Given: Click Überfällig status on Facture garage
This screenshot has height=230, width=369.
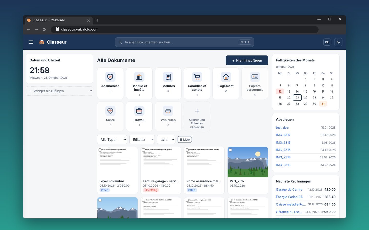Looking at the screenshot, I should [151, 190].
